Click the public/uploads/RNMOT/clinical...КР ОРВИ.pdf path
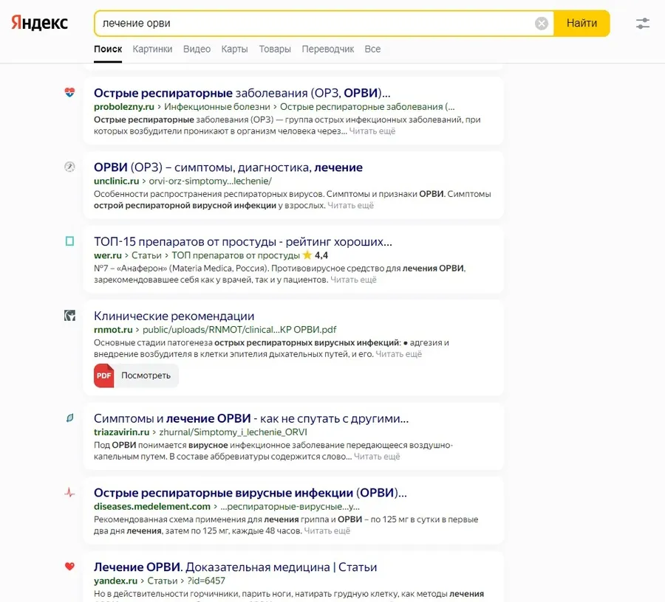The height and width of the screenshot is (602, 665). pos(239,330)
